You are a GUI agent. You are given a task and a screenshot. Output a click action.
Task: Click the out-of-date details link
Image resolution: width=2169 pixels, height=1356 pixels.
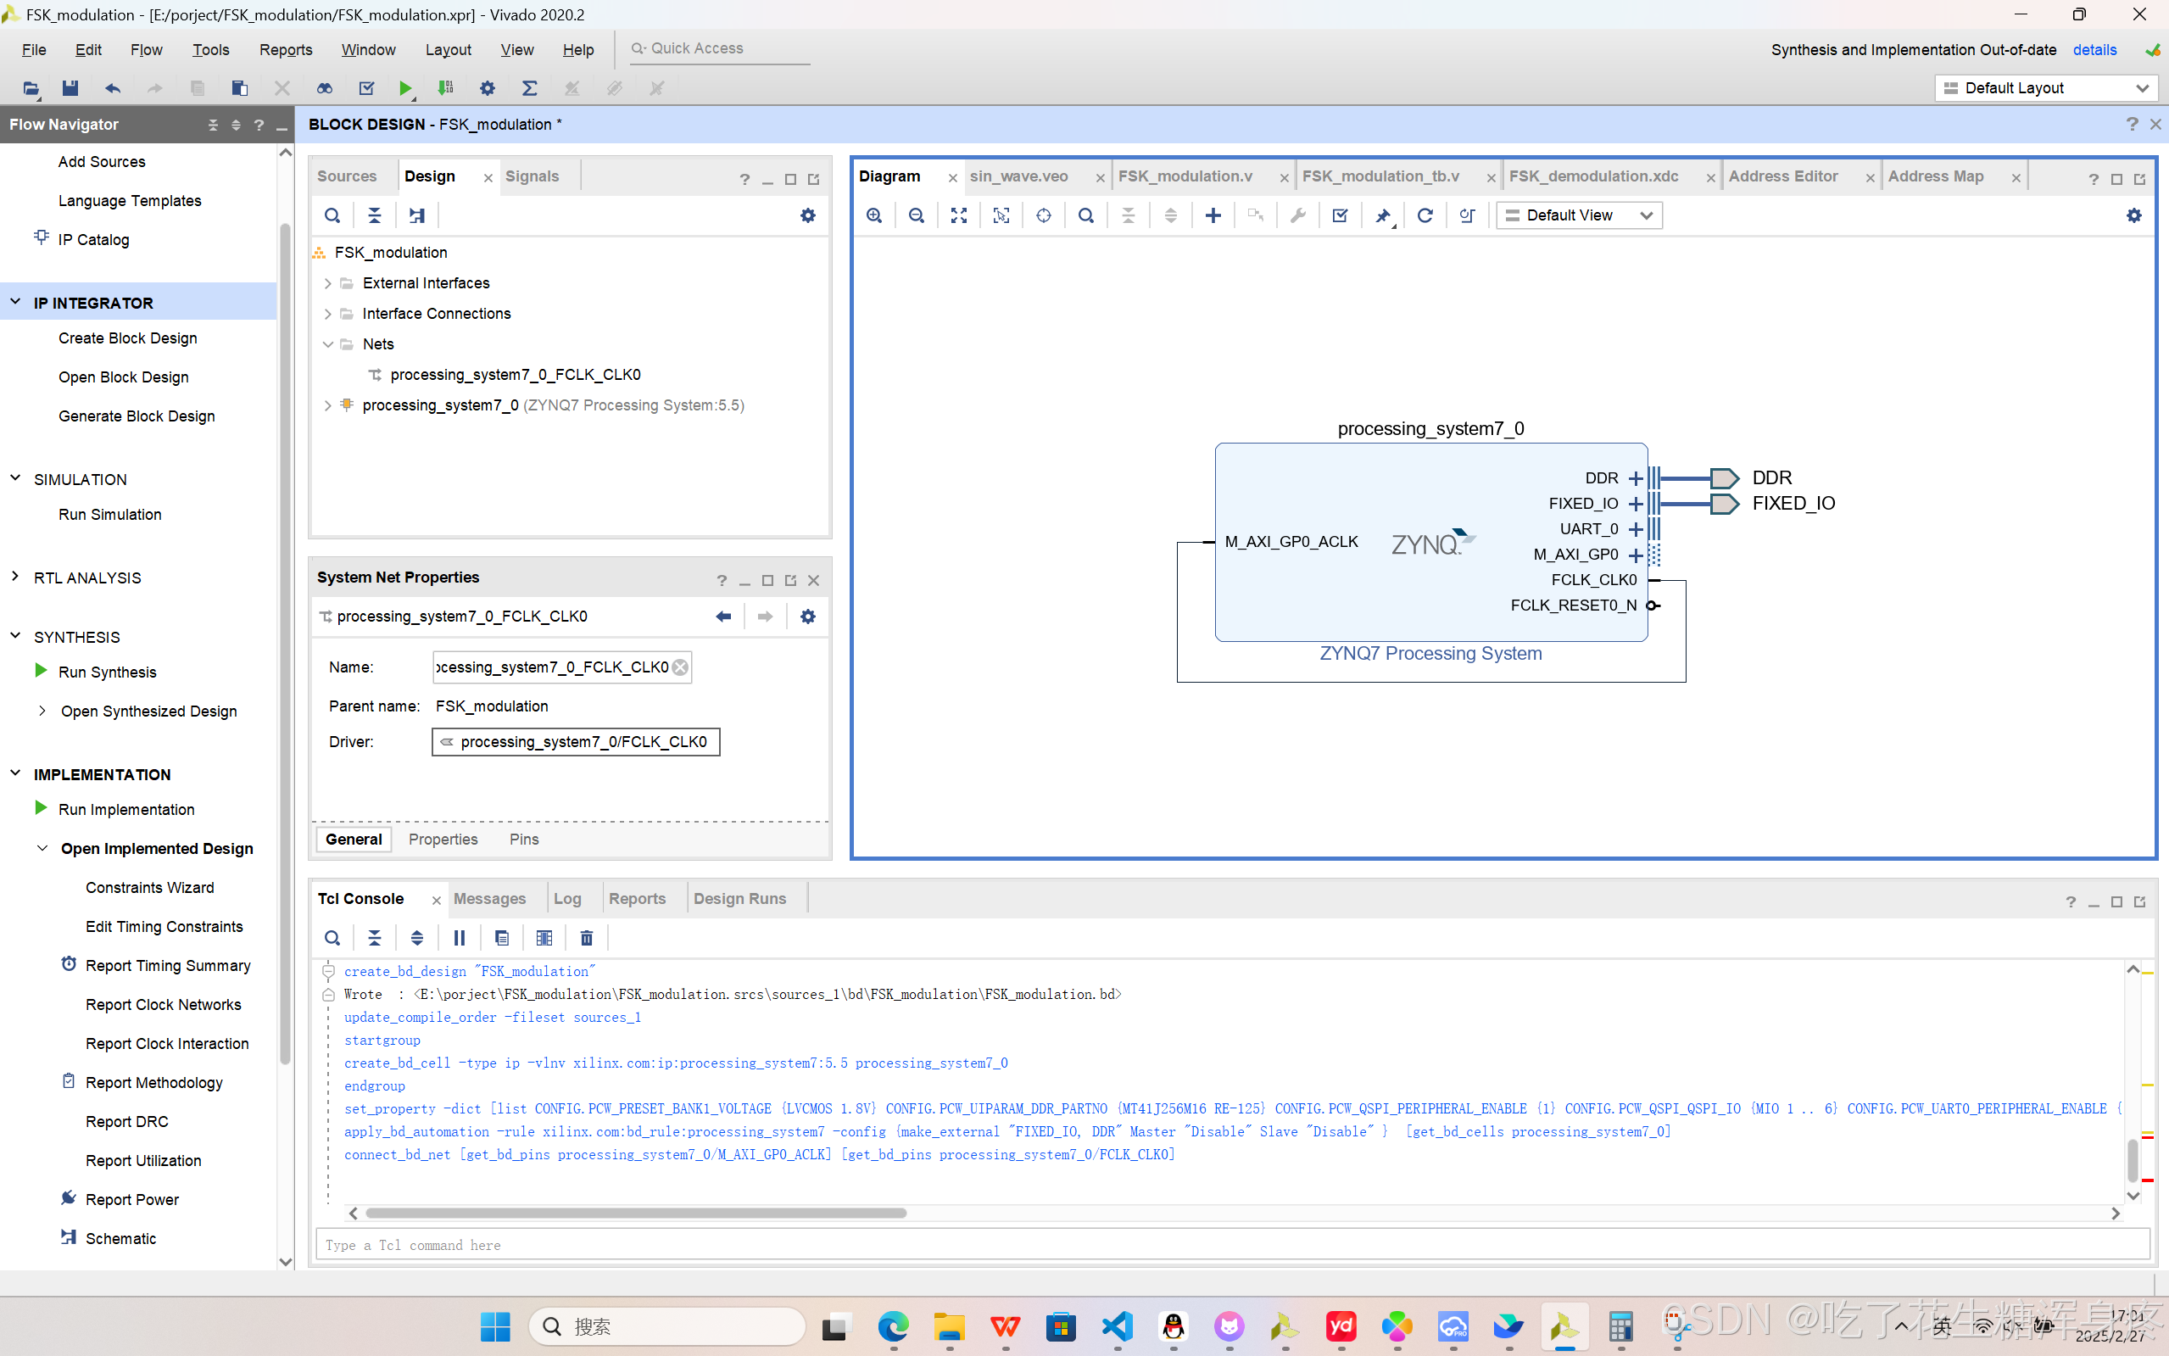coord(2094,49)
